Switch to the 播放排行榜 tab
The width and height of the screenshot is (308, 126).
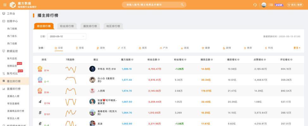pyautogui.click(x=90, y=26)
